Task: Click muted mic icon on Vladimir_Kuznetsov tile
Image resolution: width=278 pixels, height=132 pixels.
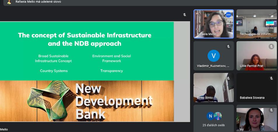Action: click(228, 47)
